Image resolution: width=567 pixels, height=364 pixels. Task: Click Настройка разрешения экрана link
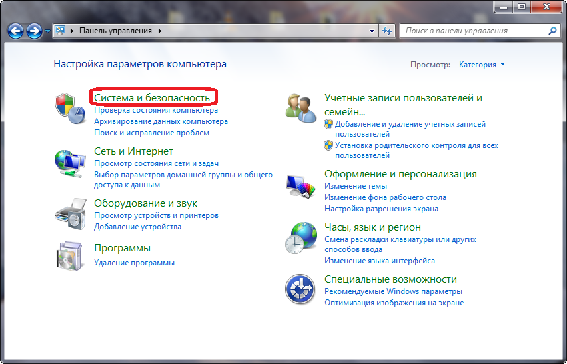(x=381, y=209)
